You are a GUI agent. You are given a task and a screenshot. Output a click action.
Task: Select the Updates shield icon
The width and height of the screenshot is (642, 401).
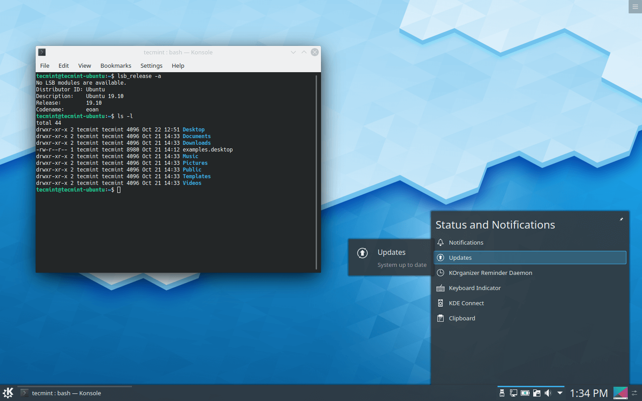click(440, 258)
